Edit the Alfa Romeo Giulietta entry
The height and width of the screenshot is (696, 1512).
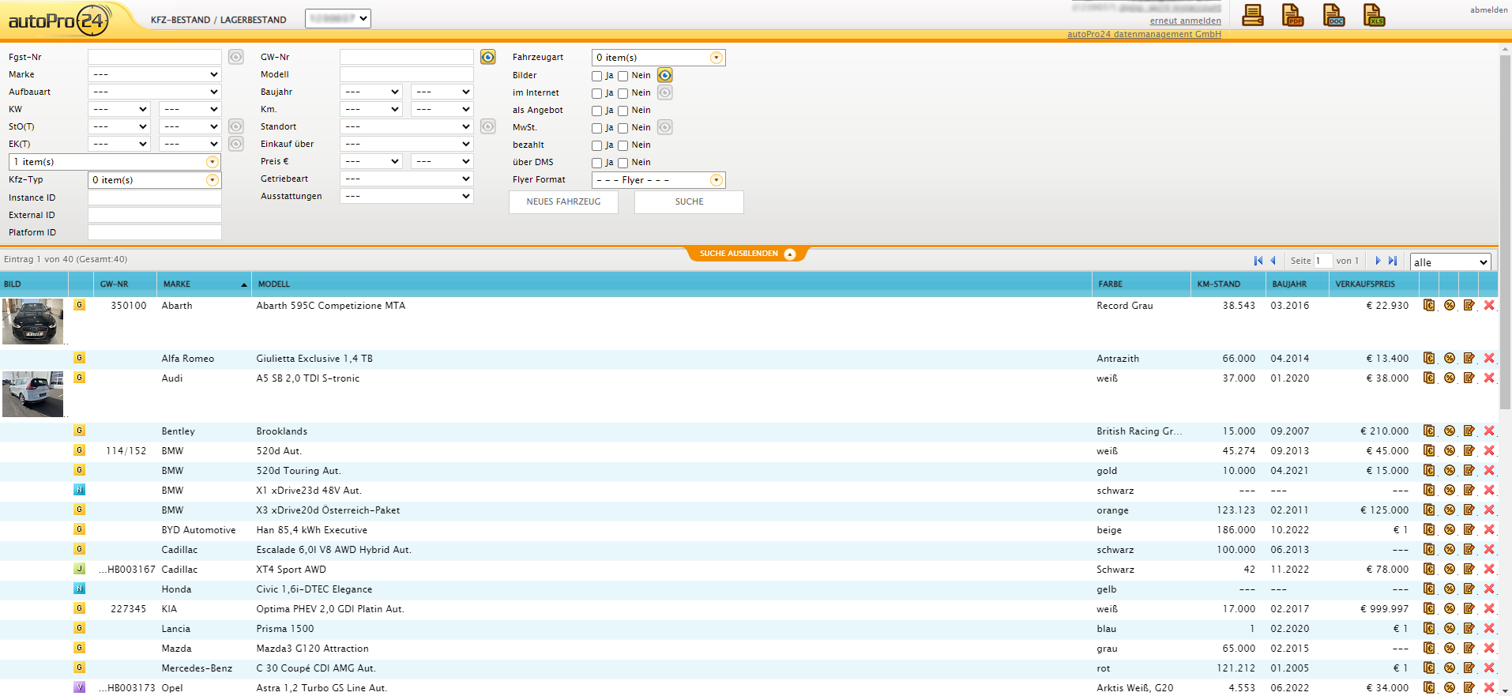(1469, 358)
